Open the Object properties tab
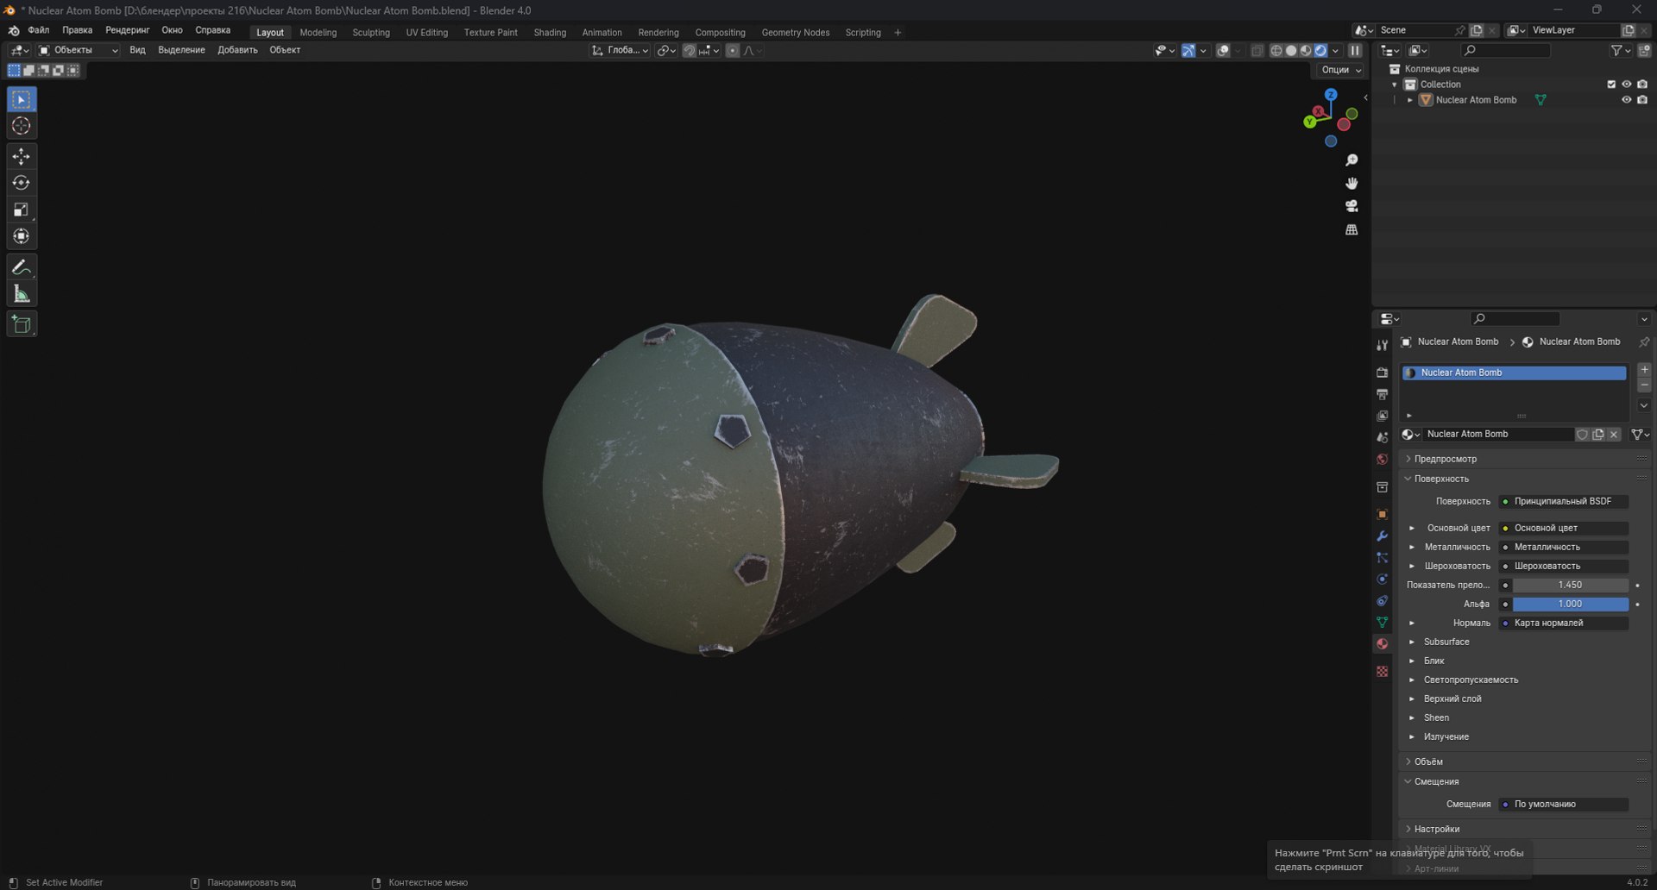Screen dimensions: 1657x890 coord(1382,514)
